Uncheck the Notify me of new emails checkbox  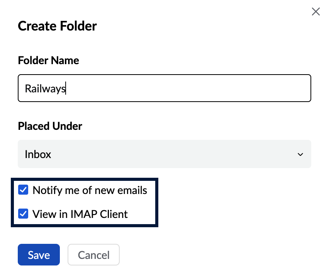pyautogui.click(x=23, y=190)
